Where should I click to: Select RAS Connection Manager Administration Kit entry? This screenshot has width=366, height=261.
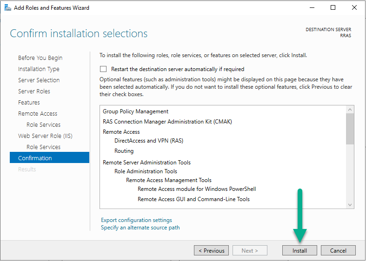coord(167,122)
